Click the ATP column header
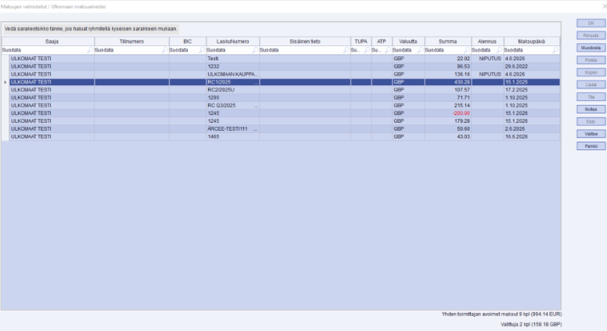The height and width of the screenshot is (331, 607). pos(382,41)
